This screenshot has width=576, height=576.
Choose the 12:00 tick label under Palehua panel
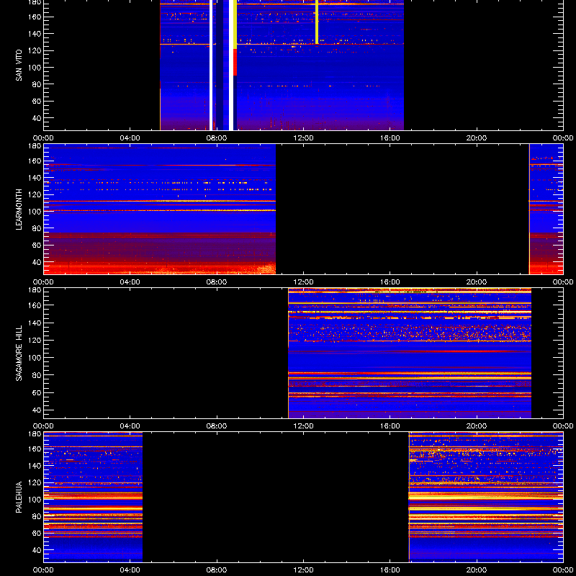coord(303,570)
